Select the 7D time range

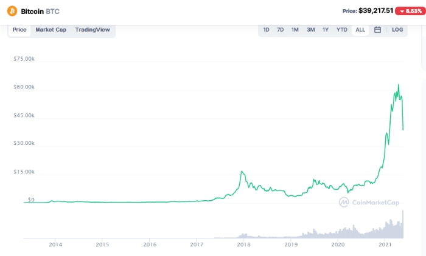(281, 30)
